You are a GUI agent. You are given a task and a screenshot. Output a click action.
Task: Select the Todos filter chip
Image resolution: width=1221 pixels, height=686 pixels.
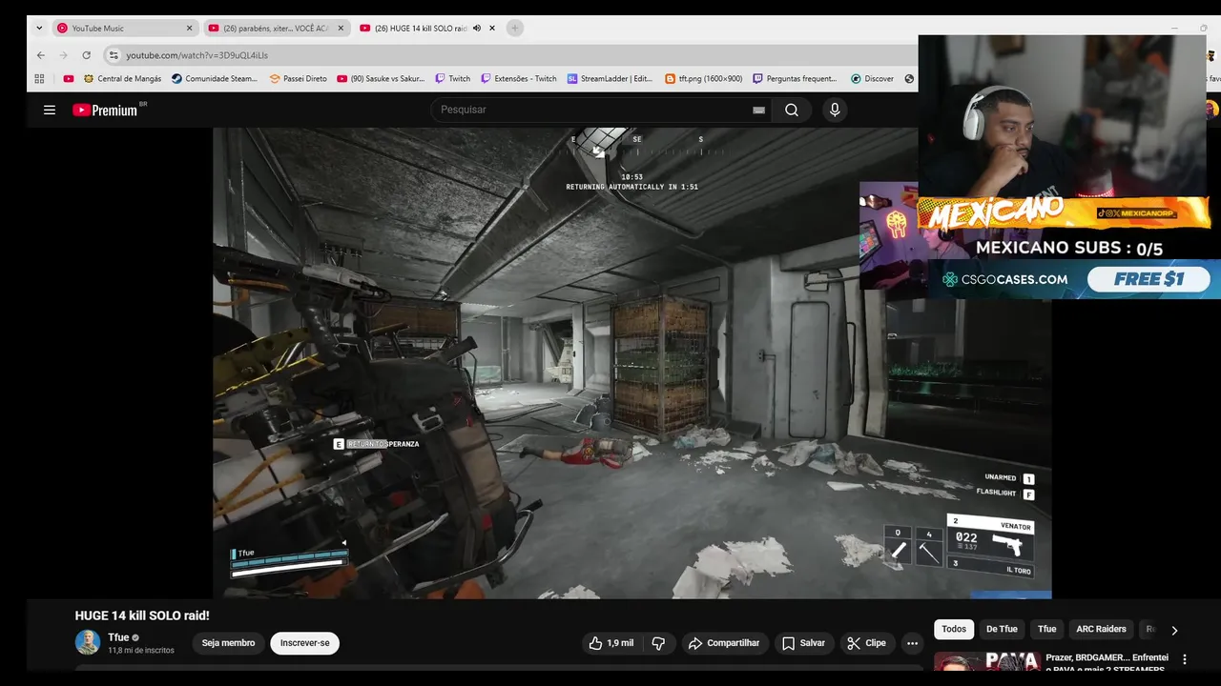coord(954,629)
